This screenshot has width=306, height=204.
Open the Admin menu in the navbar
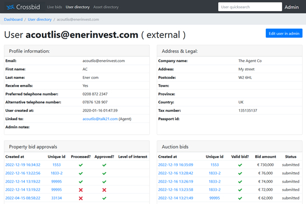coord(291,7)
